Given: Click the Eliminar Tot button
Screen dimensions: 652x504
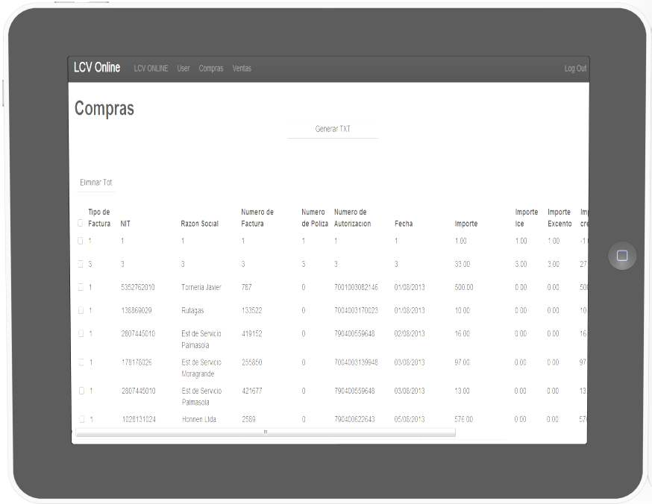Looking at the screenshot, I should [x=96, y=183].
